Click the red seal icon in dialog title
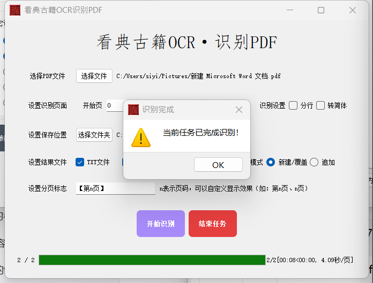373x283 pixels. click(133, 110)
